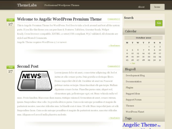Image resolution: width=172 pixels, height=129 pixels.
Task: Click the newspaper image in Second Post
Action: [34, 81]
